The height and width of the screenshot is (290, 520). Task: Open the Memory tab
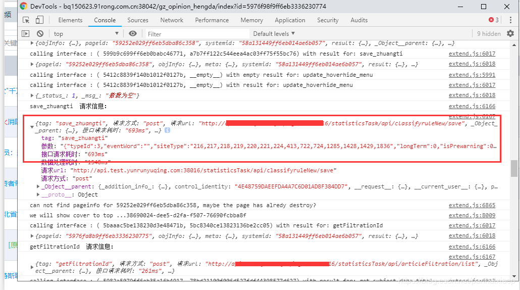252,20
